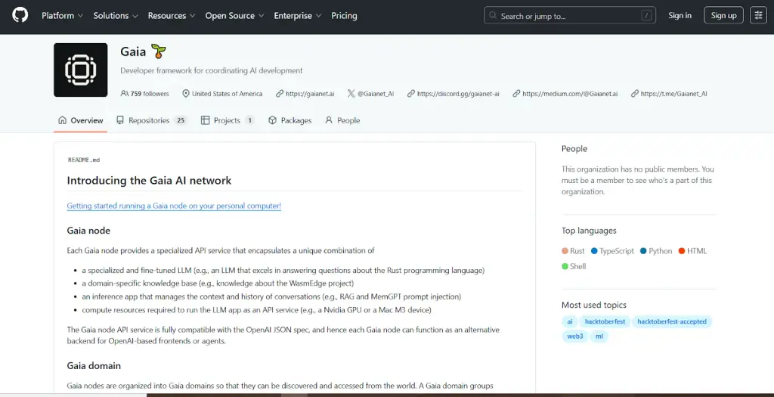Click the Gaia node heading
The width and height of the screenshot is (774, 397).
[89, 231]
